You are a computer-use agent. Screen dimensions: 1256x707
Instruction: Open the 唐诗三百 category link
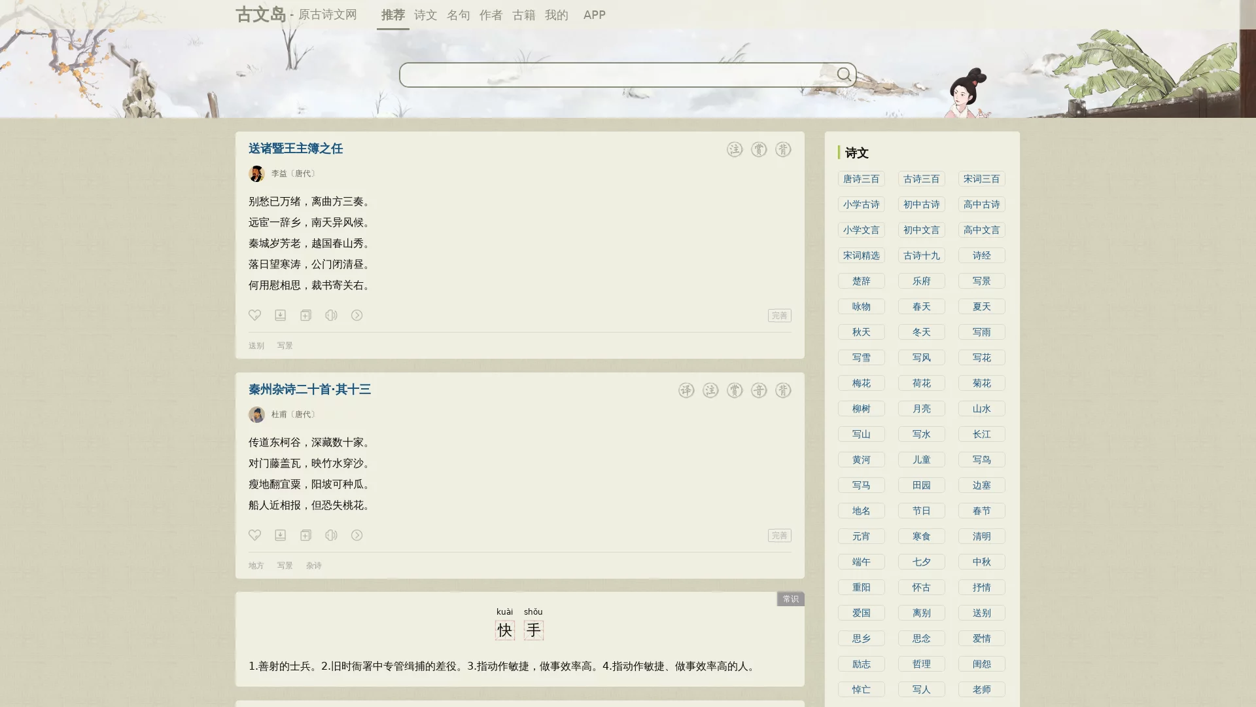861,179
